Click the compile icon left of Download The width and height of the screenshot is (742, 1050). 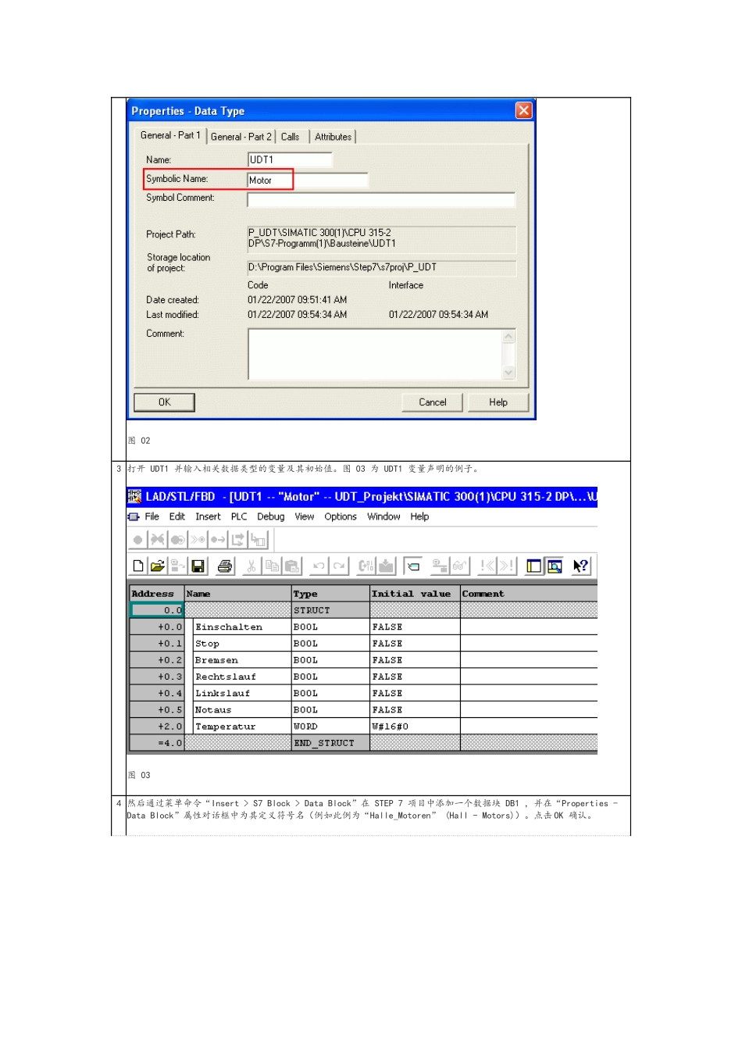tap(366, 566)
